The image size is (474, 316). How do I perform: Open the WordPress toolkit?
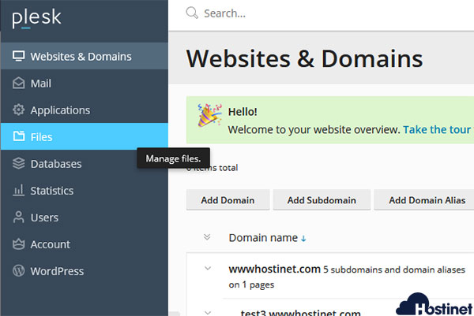(85, 271)
